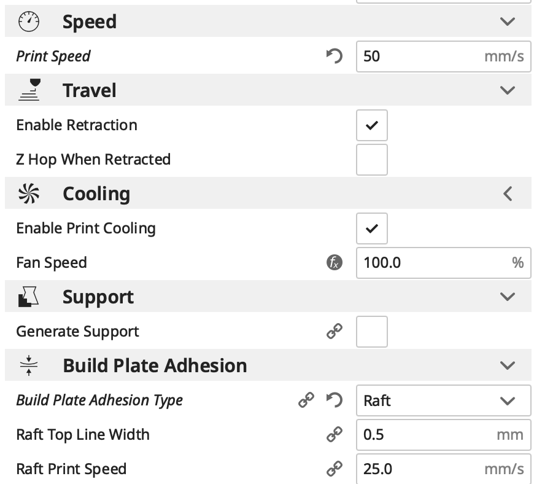Click the Fan Speed formula icon
Image resolution: width=534 pixels, height=484 pixels.
(x=334, y=263)
